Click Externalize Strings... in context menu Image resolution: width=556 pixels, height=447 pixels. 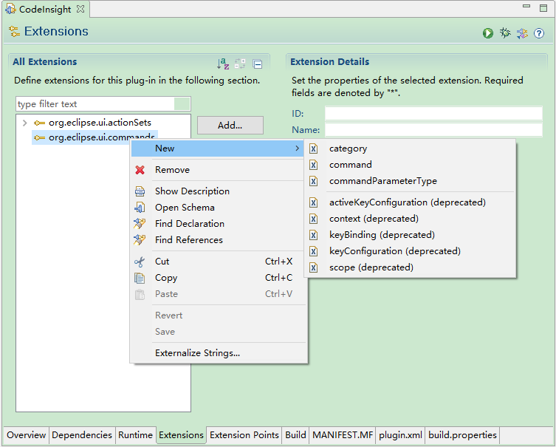pos(197,353)
